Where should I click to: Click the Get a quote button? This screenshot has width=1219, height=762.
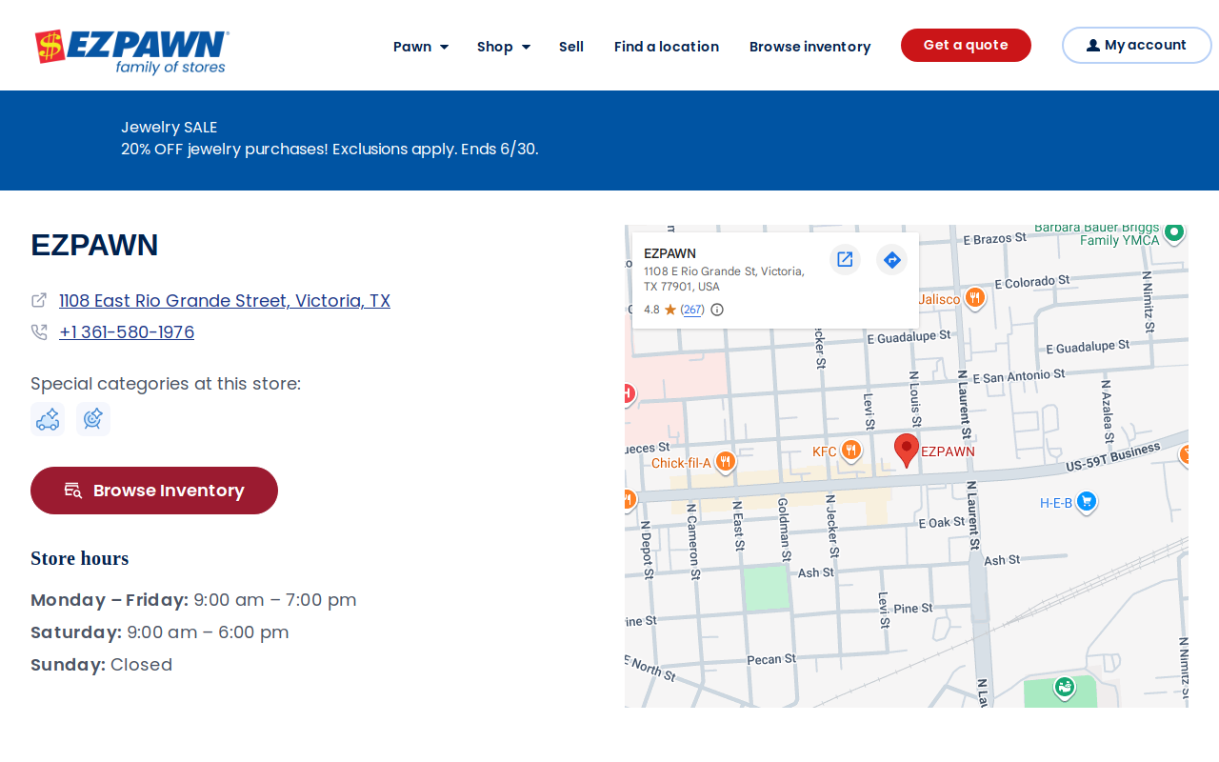[966, 46]
